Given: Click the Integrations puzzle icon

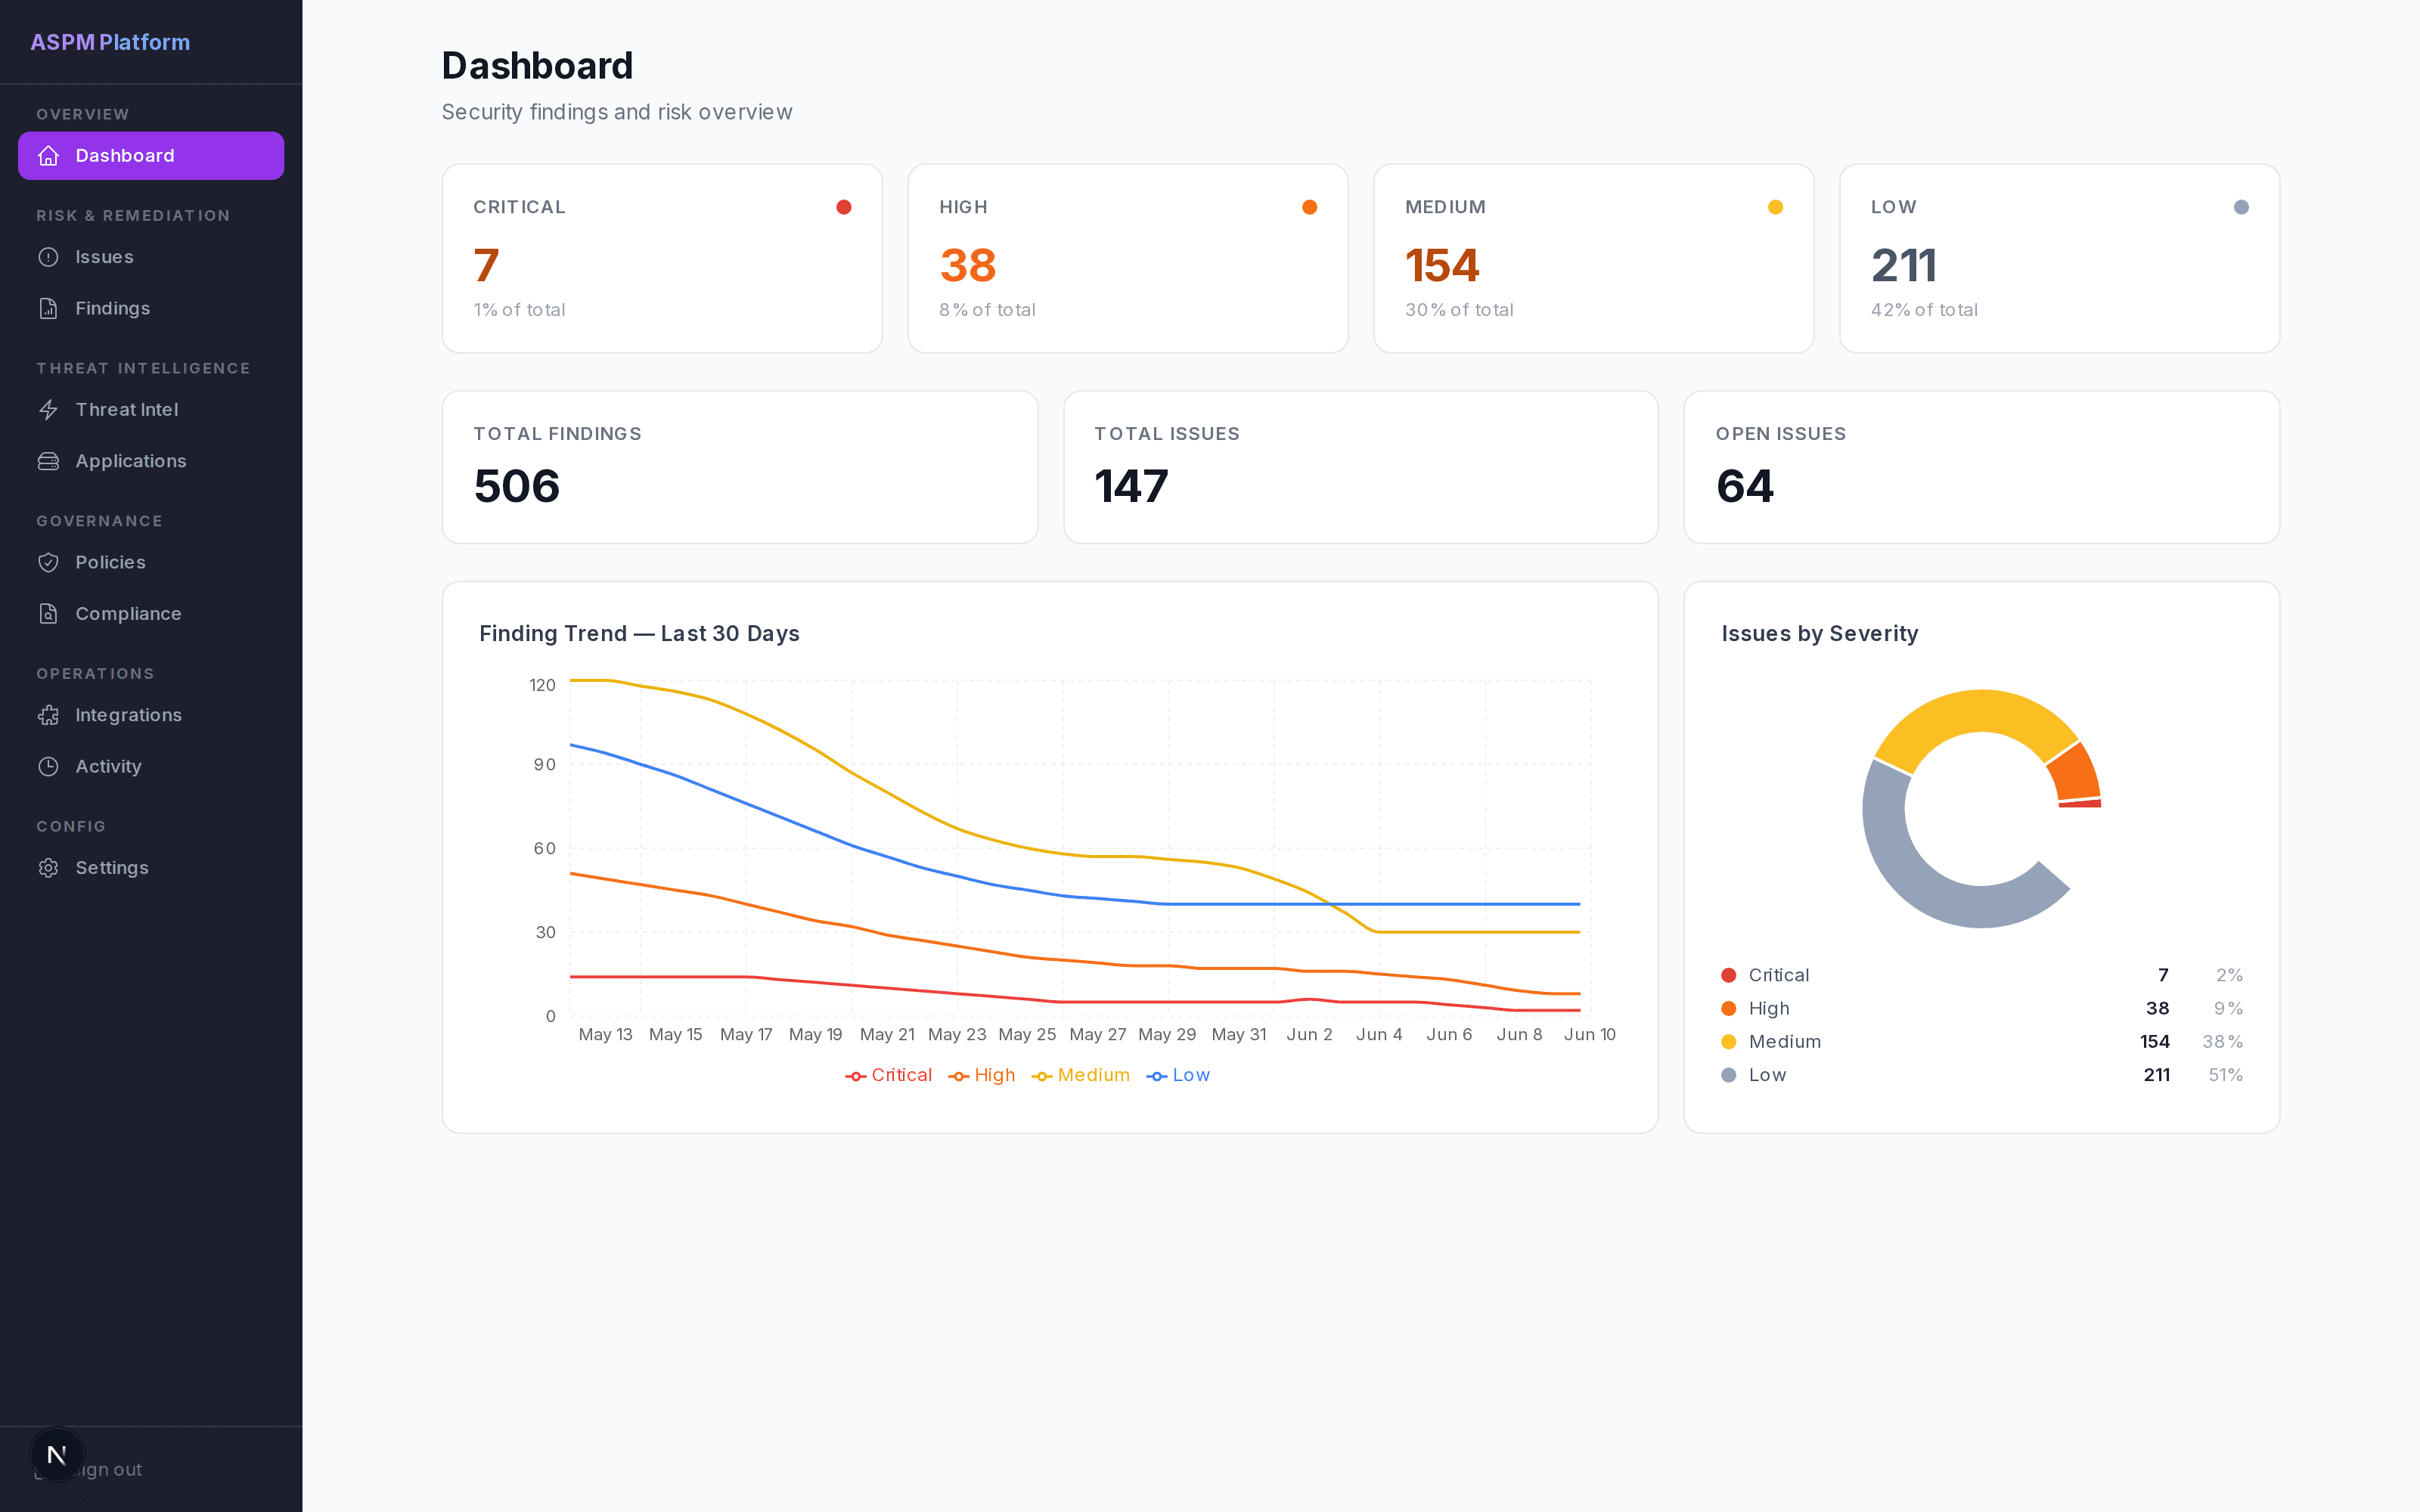Looking at the screenshot, I should pos(48,715).
